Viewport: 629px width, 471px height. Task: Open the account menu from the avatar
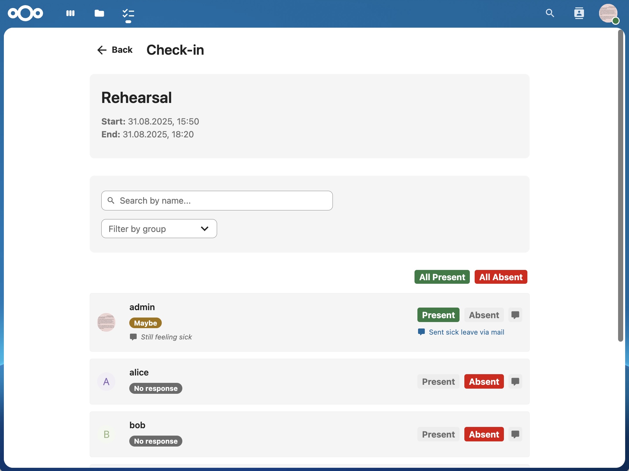coord(609,13)
